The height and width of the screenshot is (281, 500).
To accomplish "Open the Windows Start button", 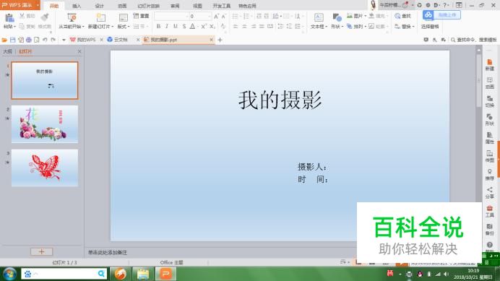I will (x=9, y=274).
